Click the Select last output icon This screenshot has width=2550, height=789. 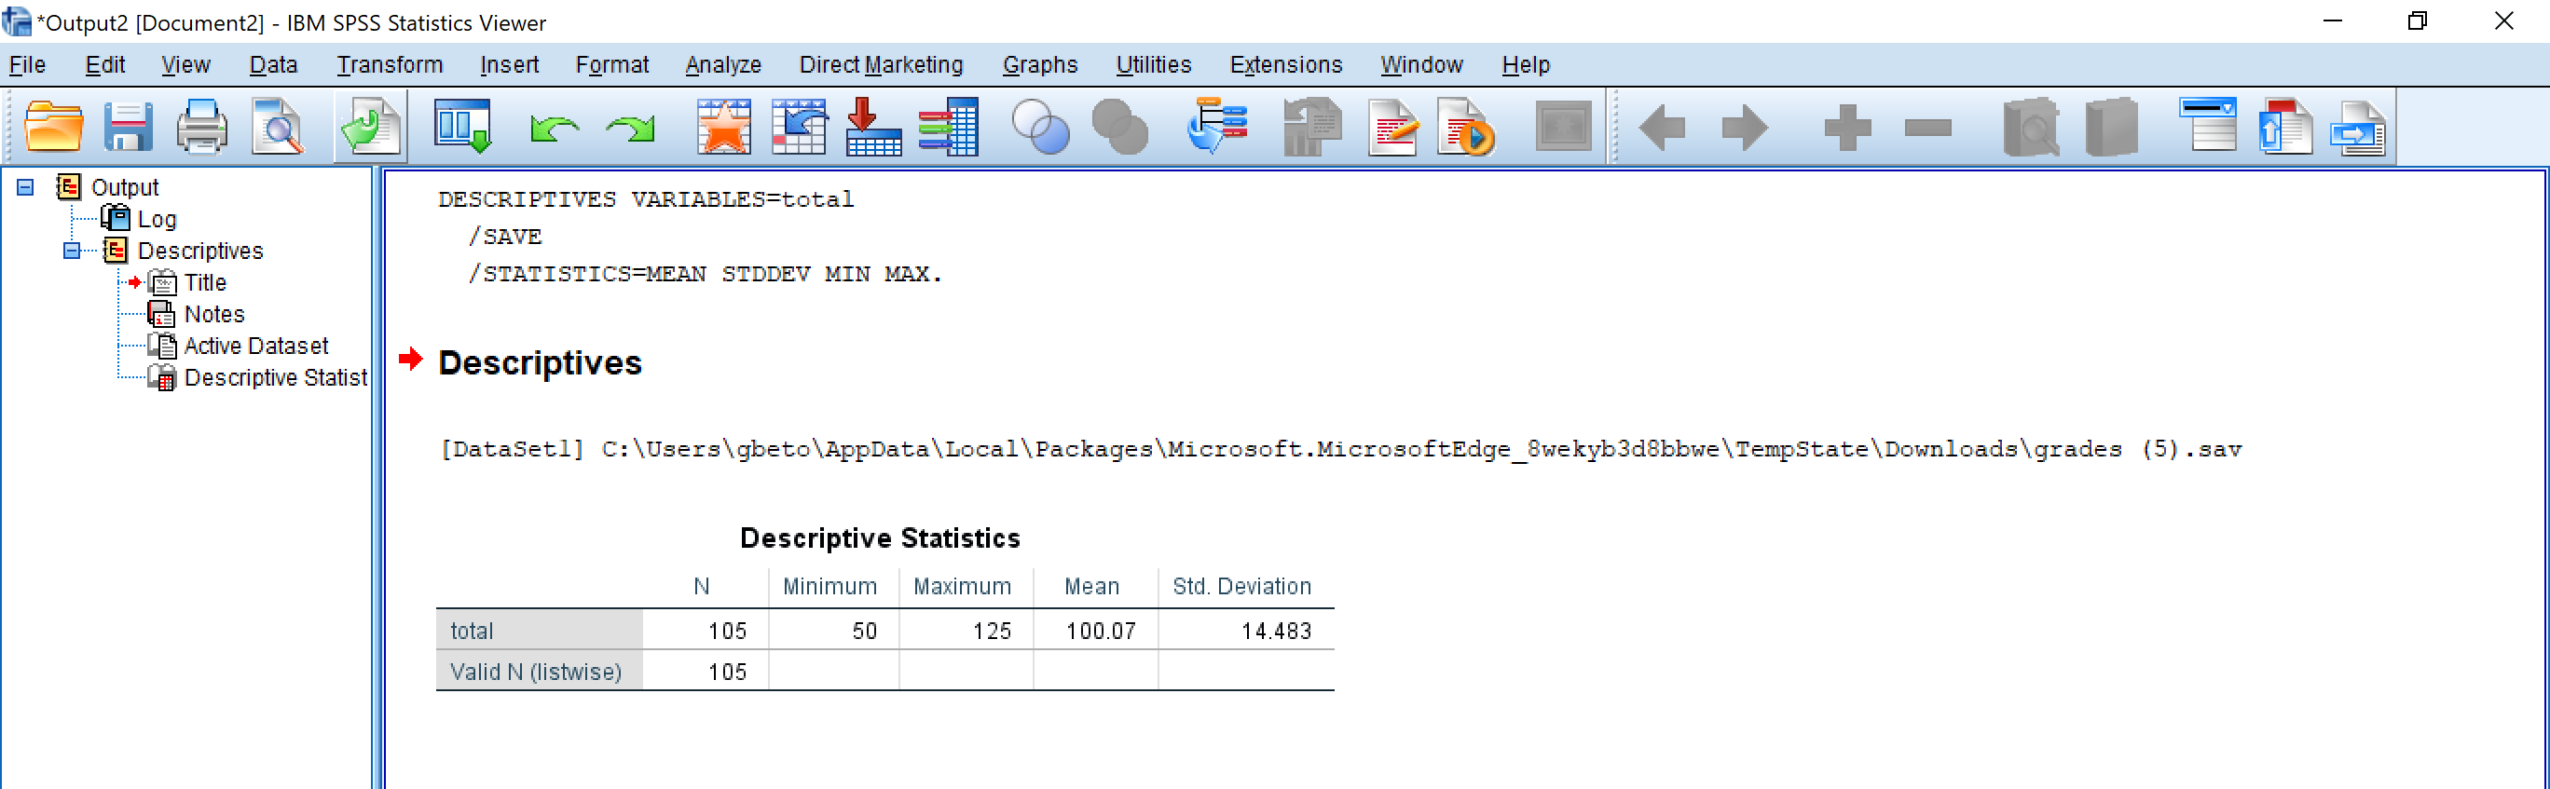click(x=1216, y=125)
